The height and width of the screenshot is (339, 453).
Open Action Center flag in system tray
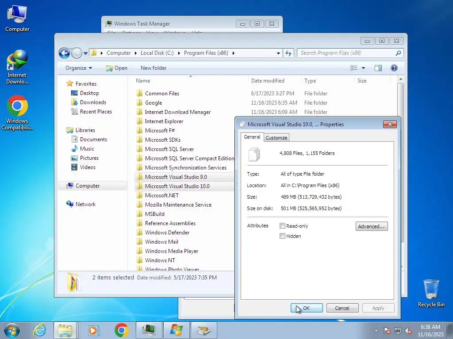[x=387, y=331]
